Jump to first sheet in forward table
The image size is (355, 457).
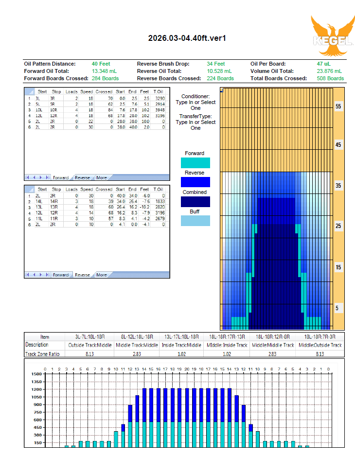point(28,178)
